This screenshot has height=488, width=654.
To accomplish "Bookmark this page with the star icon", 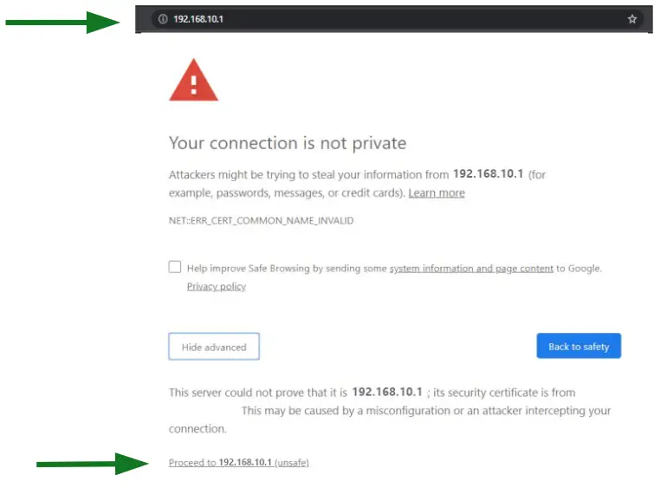I will [632, 18].
